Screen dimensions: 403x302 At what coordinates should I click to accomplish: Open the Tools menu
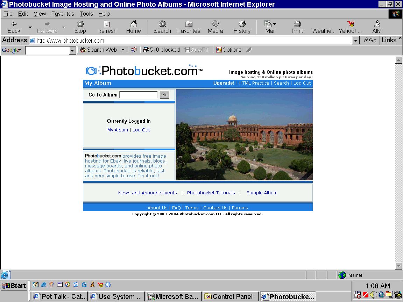pos(86,14)
